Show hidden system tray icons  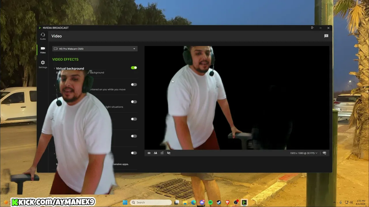pyautogui.click(x=334, y=203)
